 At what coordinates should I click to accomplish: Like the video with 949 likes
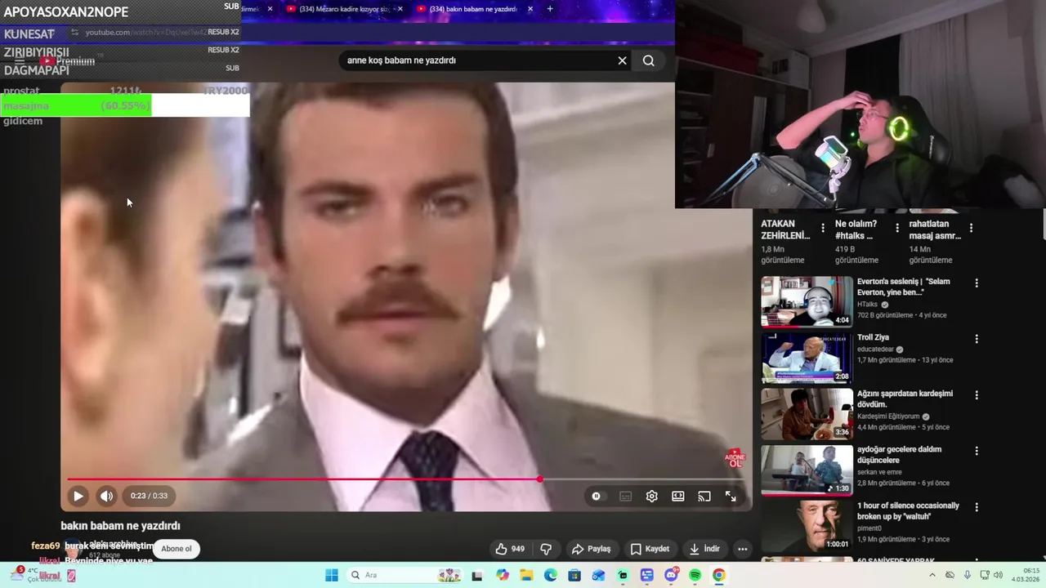509,549
